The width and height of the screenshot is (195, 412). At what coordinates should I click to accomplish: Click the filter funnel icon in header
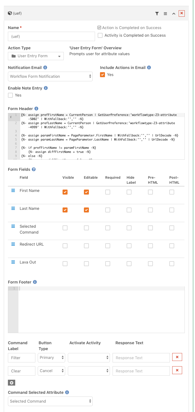pos(157,13)
